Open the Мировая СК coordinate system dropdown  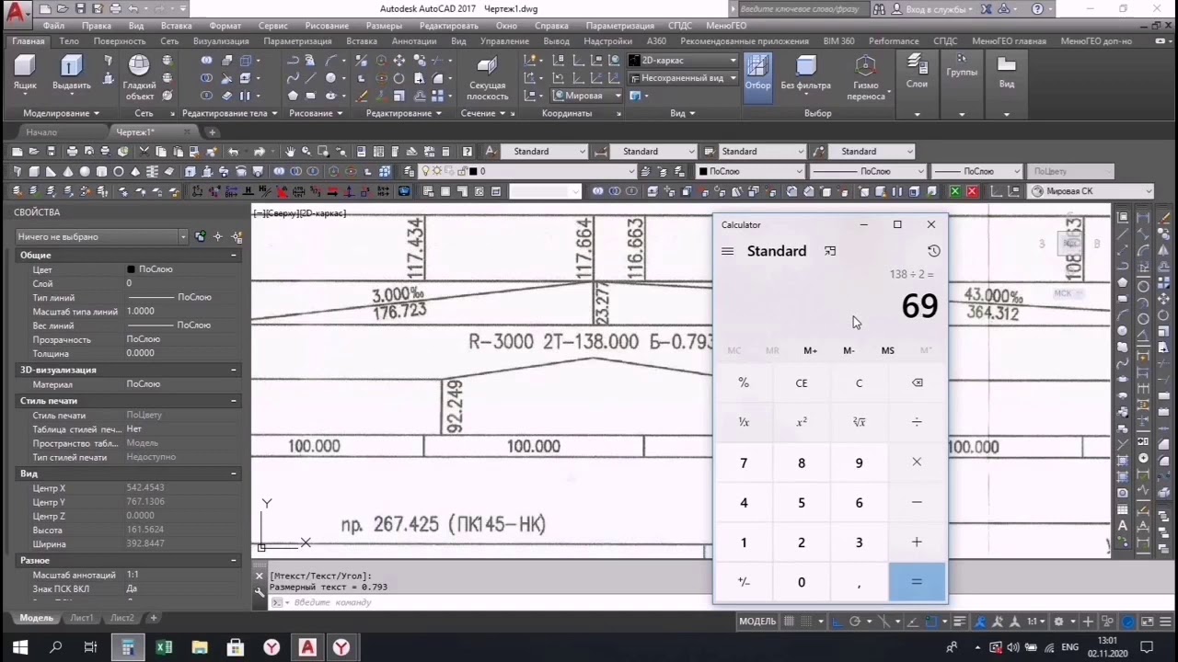coord(1091,191)
